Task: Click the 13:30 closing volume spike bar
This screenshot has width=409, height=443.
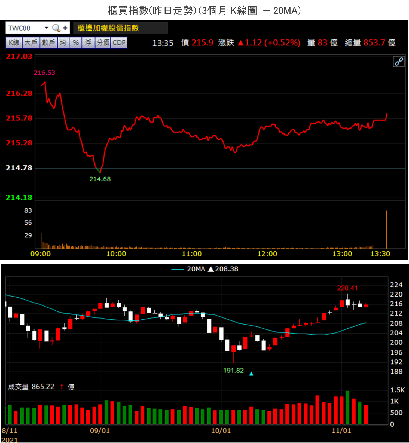Action: [x=386, y=230]
